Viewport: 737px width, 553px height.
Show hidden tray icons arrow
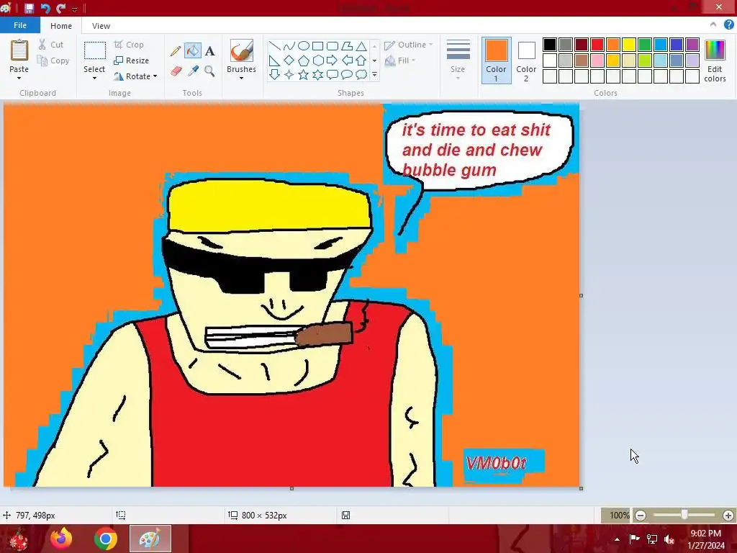point(617,539)
